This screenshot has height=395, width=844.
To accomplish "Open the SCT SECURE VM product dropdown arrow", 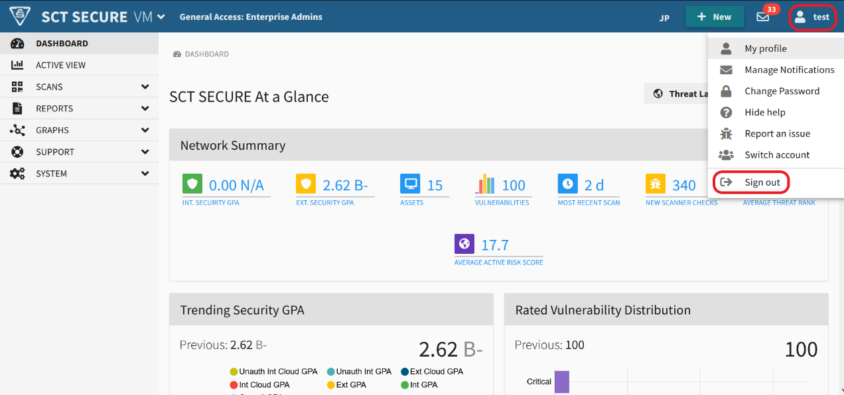I will 161,17.
